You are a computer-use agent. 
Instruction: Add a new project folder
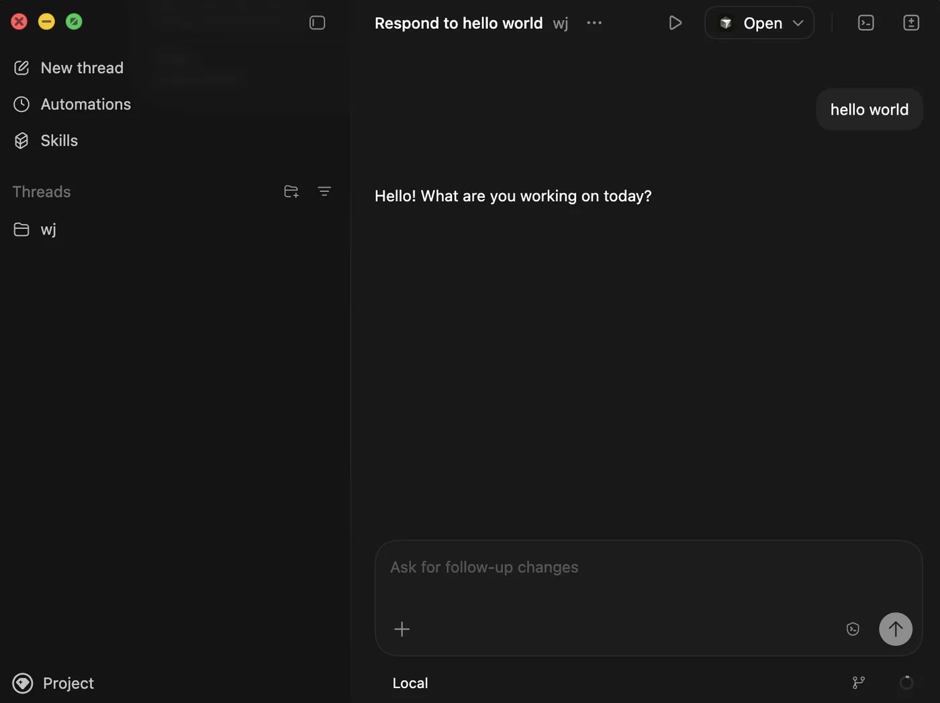click(x=291, y=192)
